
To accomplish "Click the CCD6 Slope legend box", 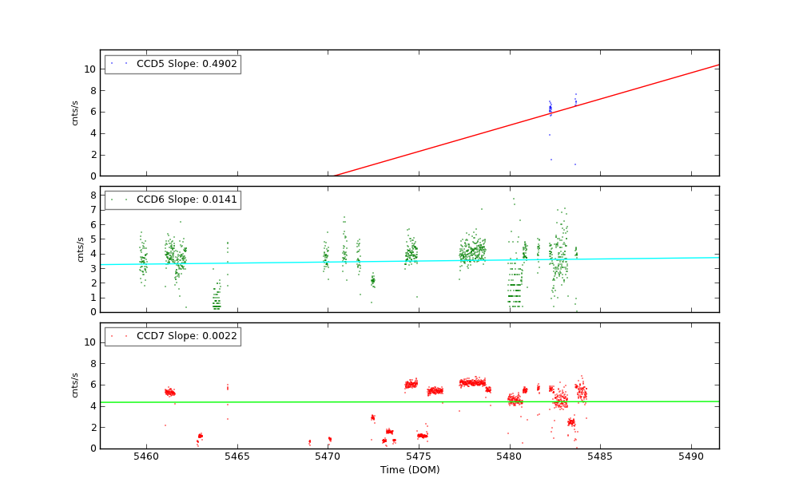I will 173,200.
